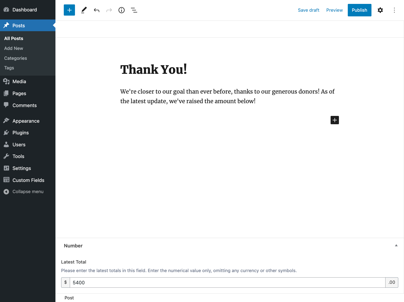Screen dimensions: 404x302
Task: Collapse the admin menu sidebar
Action: point(28,192)
